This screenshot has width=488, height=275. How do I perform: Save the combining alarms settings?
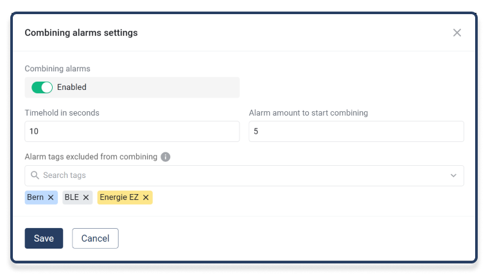click(x=44, y=238)
